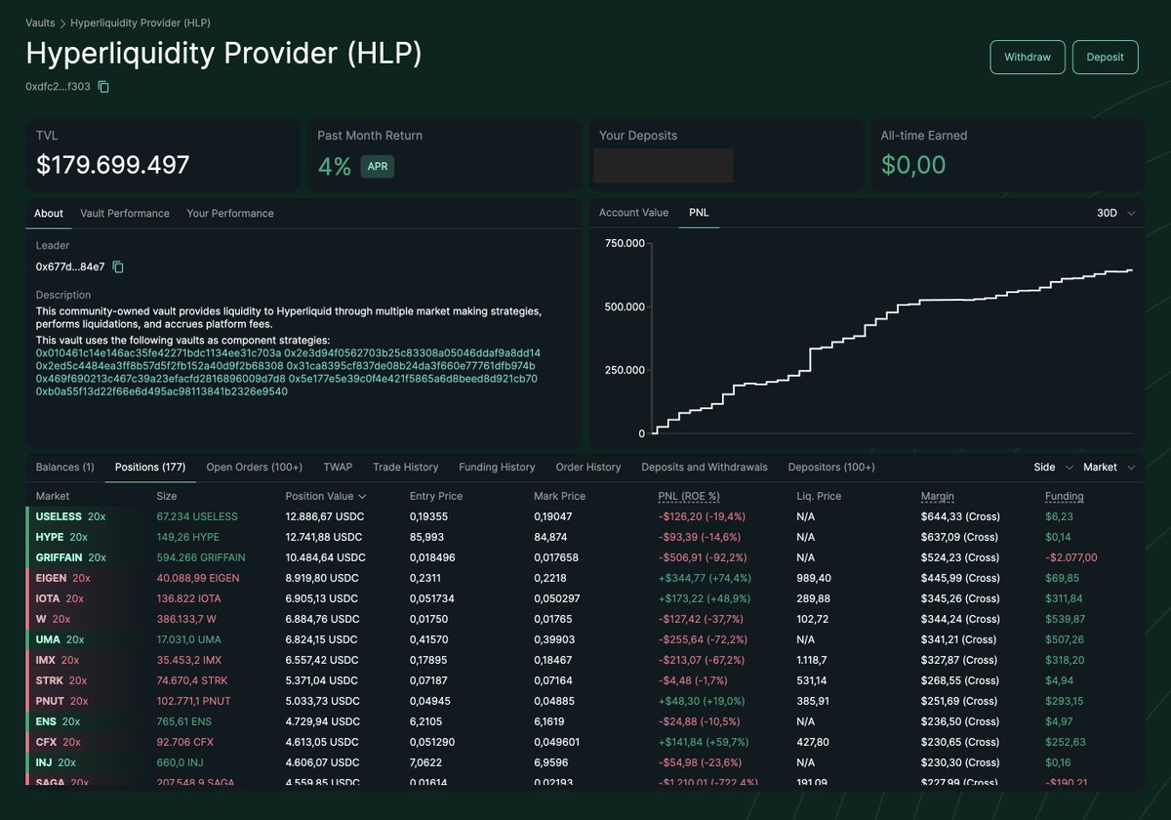Viewport: 1171px width, 820px height.
Task: Select the Depositors (100+) tab
Action: click(x=831, y=467)
